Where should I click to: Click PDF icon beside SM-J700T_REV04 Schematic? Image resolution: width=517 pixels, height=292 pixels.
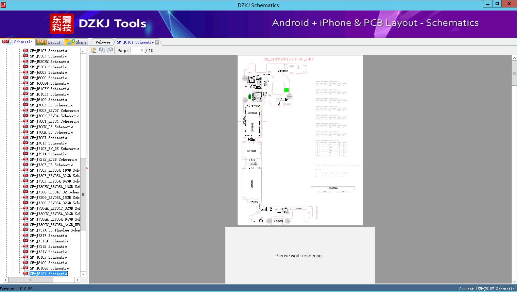25,121
